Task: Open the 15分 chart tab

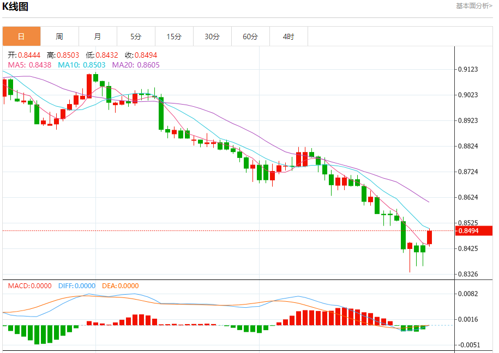Action: click(x=174, y=36)
